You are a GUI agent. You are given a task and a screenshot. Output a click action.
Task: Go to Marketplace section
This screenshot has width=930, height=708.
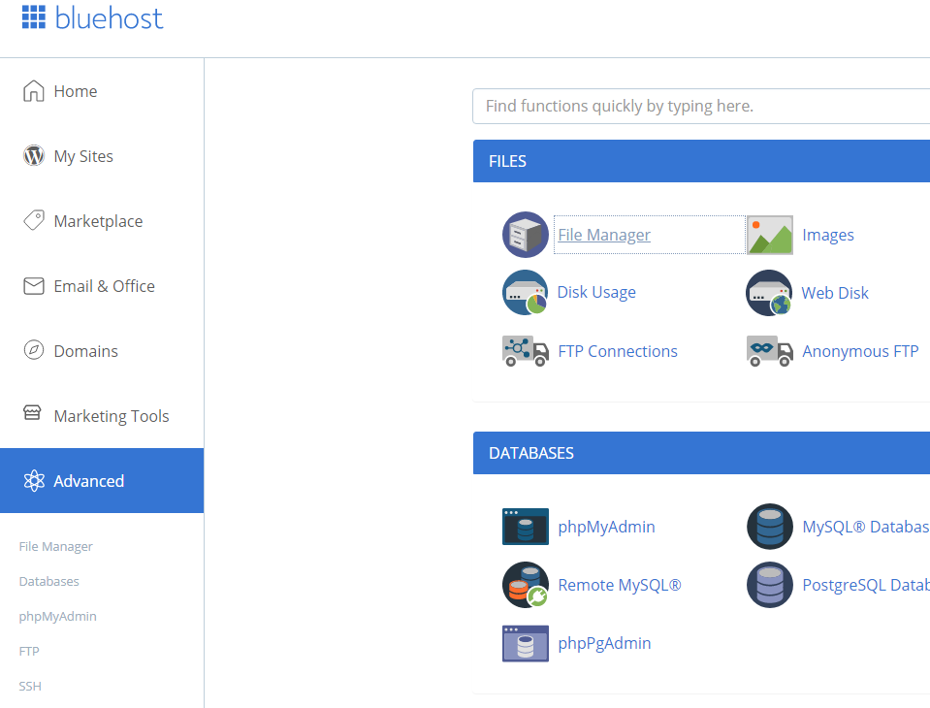pyautogui.click(x=99, y=221)
